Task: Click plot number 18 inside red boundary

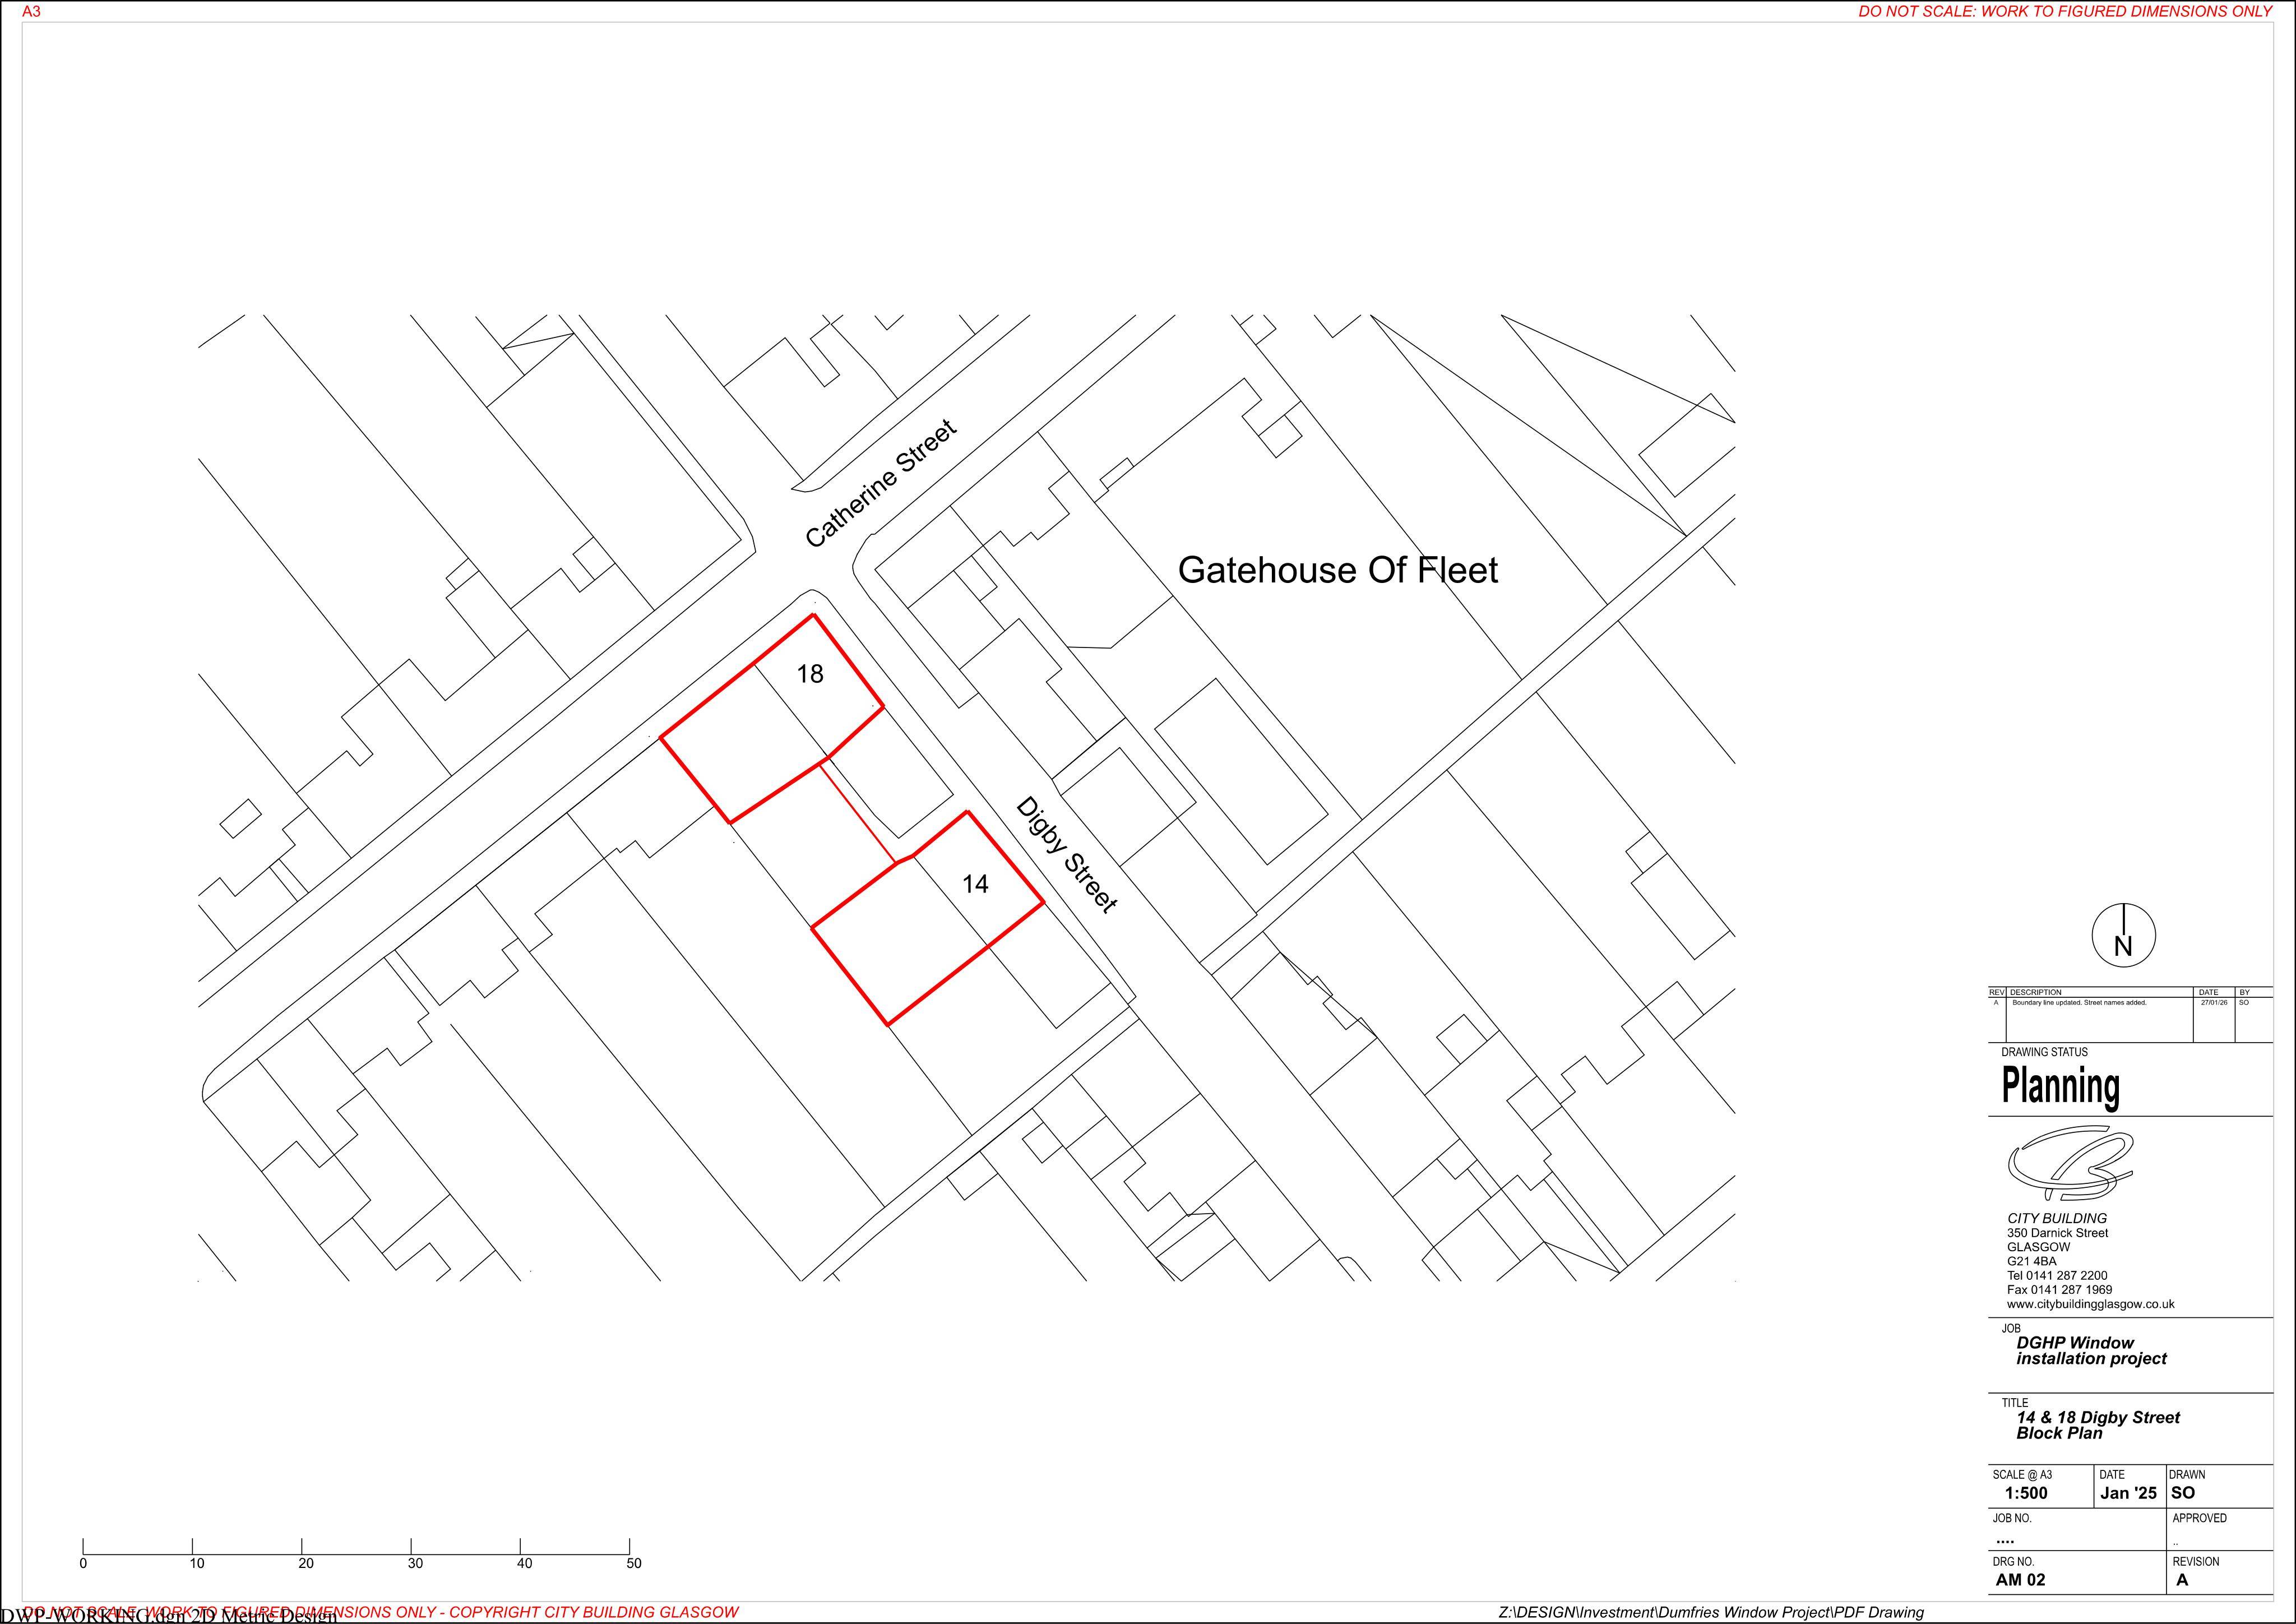Action: pyautogui.click(x=810, y=674)
